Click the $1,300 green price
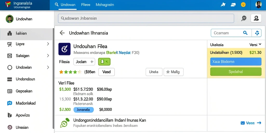The width and height of the screenshot is (266, 133). [65, 89]
